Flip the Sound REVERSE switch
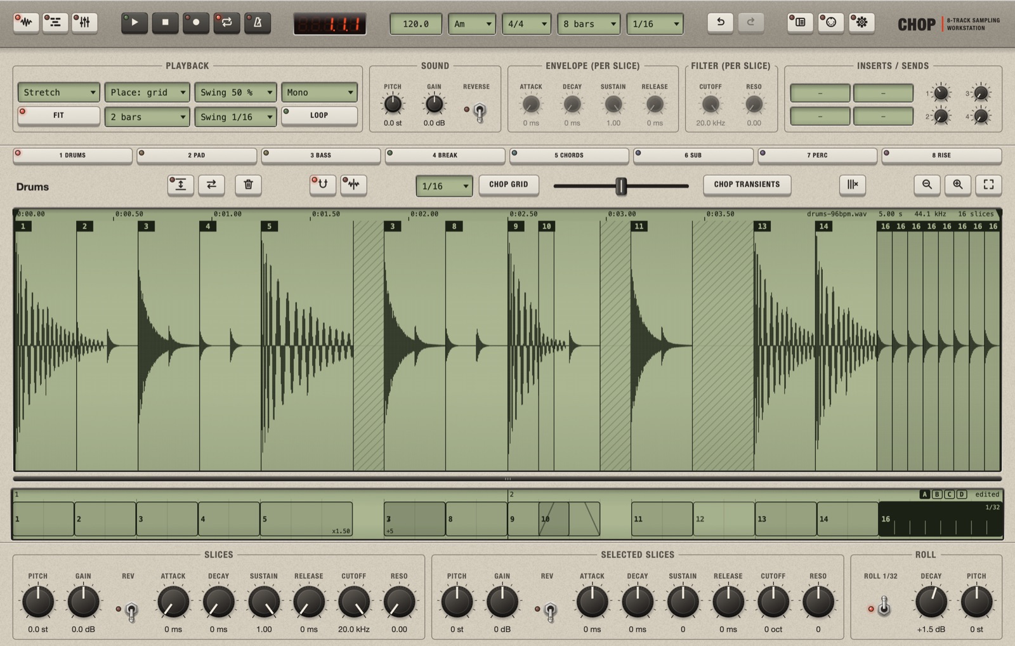Screen dimensions: 1015x646 pyautogui.click(x=480, y=112)
